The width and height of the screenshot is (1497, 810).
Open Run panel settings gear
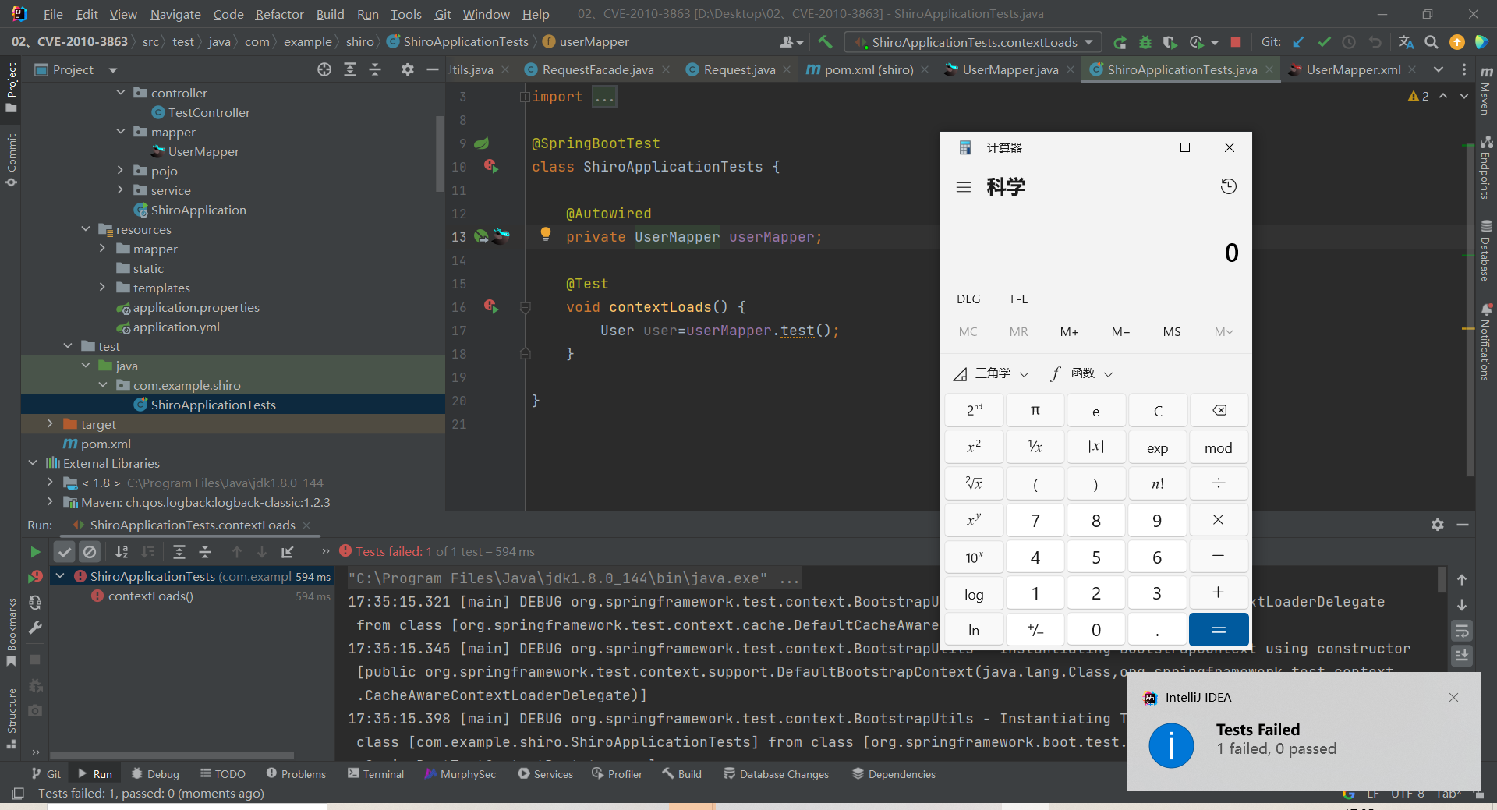tap(1438, 525)
